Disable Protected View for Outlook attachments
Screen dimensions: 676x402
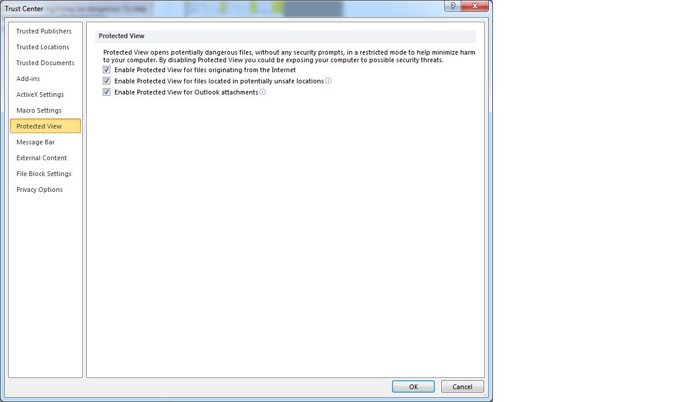pyautogui.click(x=106, y=92)
